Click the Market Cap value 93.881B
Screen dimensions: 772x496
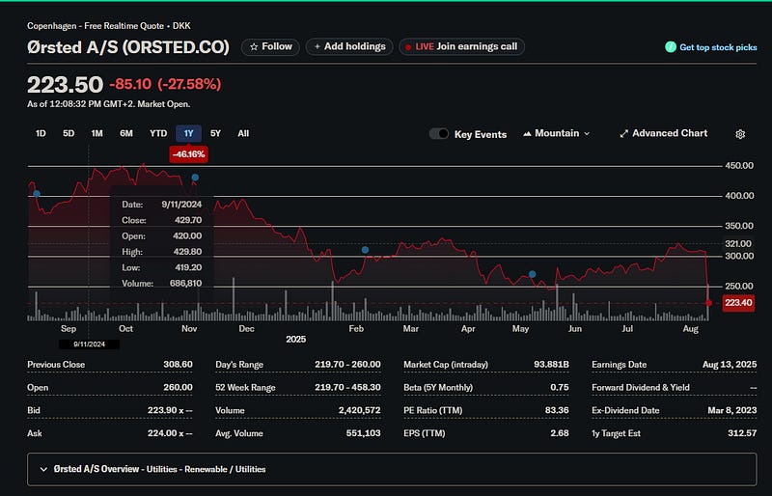(551, 365)
